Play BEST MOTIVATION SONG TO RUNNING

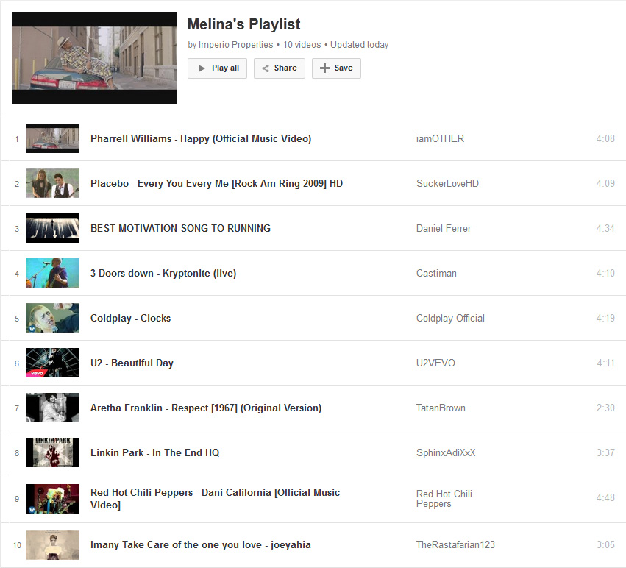(x=180, y=228)
